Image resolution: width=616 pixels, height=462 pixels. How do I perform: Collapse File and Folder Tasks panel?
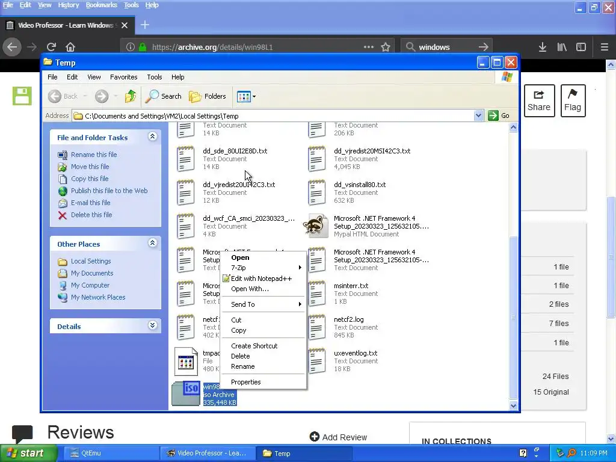pos(152,137)
